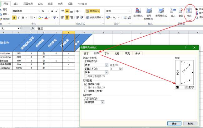Screen dimensions: 203x128
Task: Check 合并单元格 merge cells checkbox
Action: (x=86, y=91)
